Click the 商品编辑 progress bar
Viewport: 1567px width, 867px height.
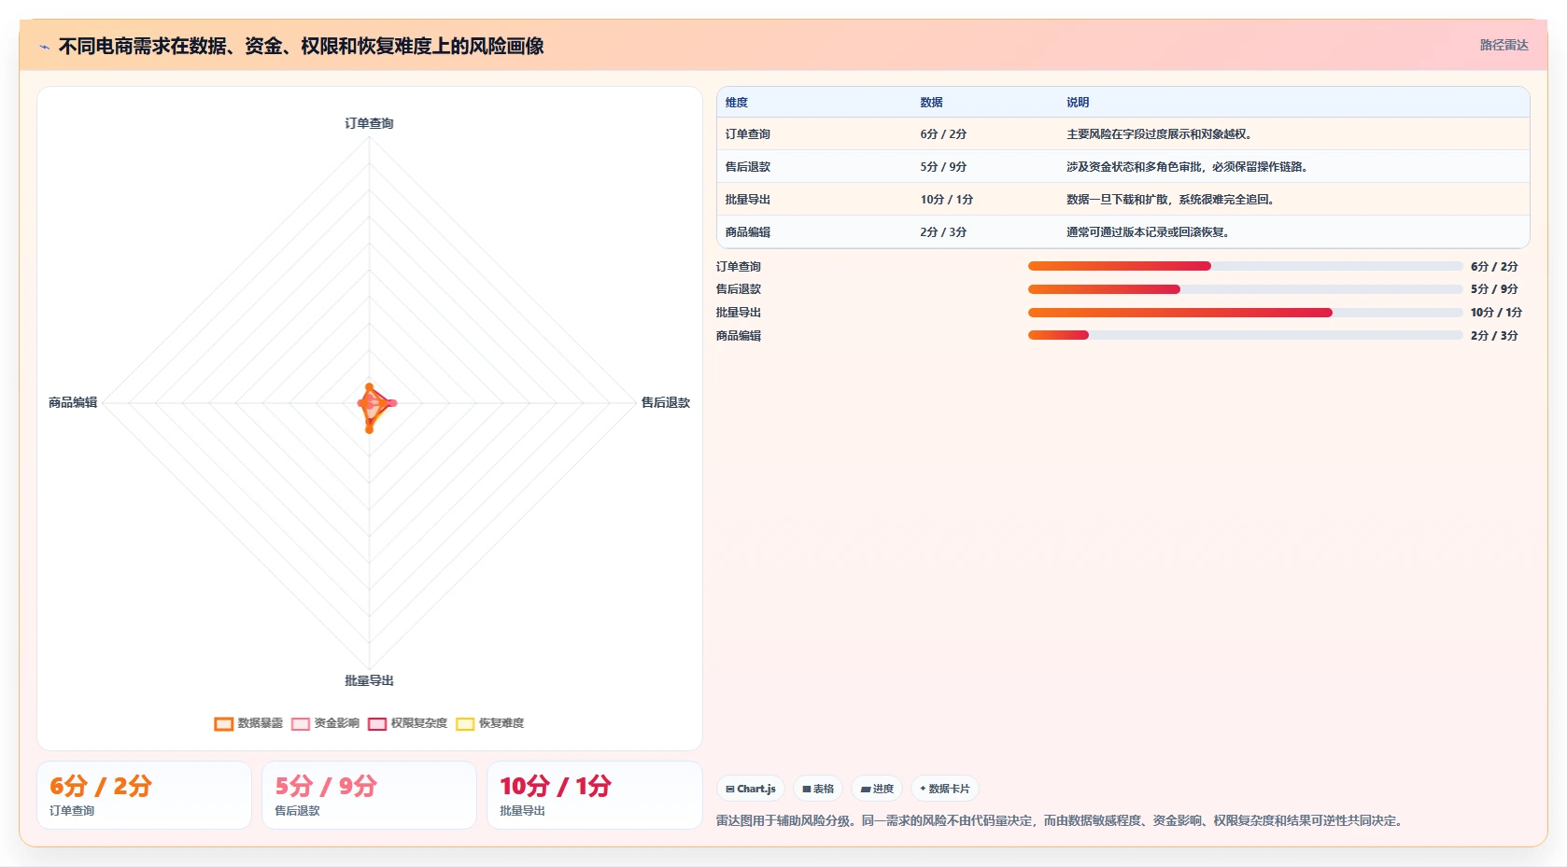tap(1245, 335)
